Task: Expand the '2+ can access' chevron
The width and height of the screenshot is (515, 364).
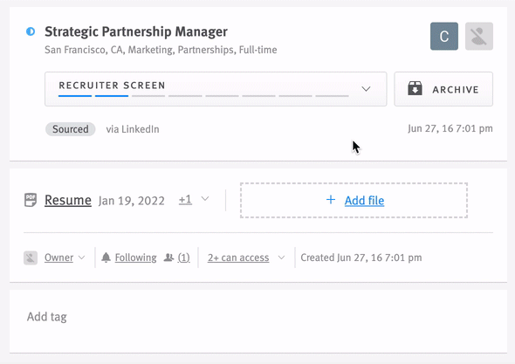Action: tap(281, 258)
